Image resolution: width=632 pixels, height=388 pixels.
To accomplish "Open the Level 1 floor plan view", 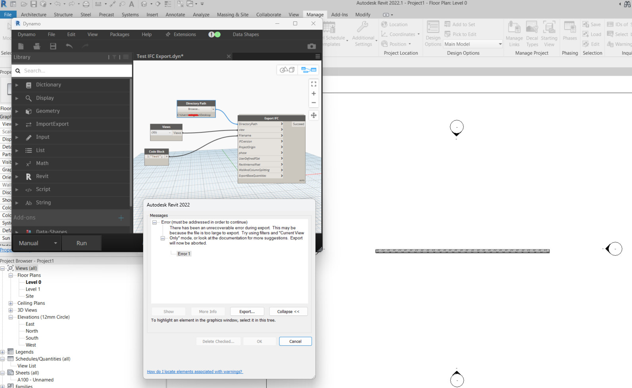I will [x=33, y=289].
